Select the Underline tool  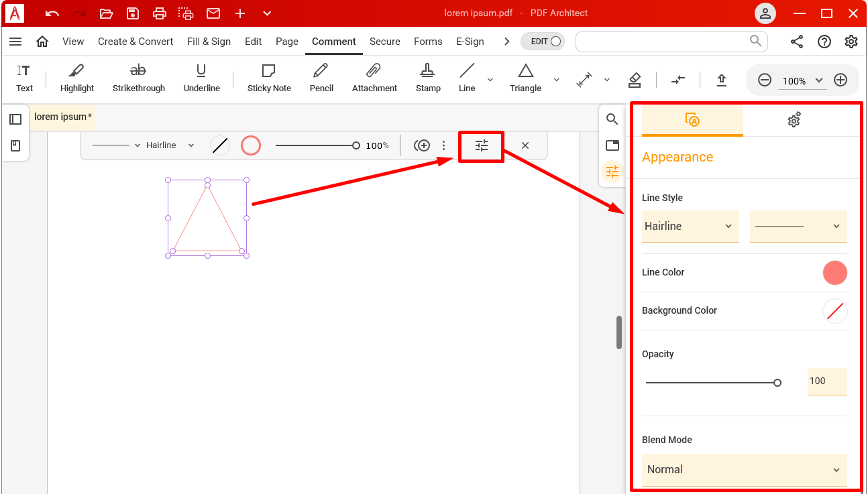click(x=202, y=78)
